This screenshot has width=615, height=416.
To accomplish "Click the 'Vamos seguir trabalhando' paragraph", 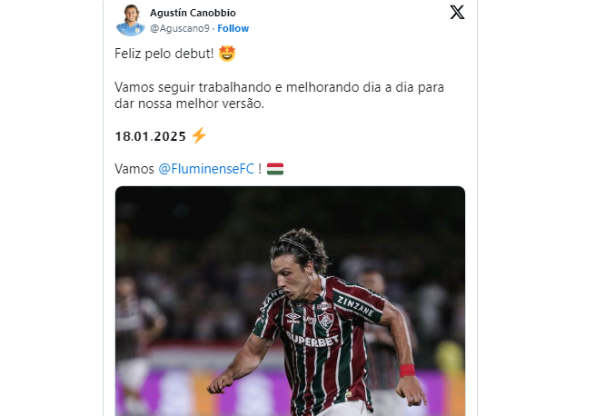I will pos(279,95).
